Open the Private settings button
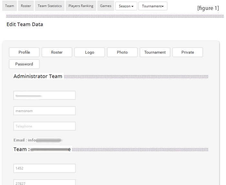Image resolution: width=226 pixels, height=185 pixels. 188,52
